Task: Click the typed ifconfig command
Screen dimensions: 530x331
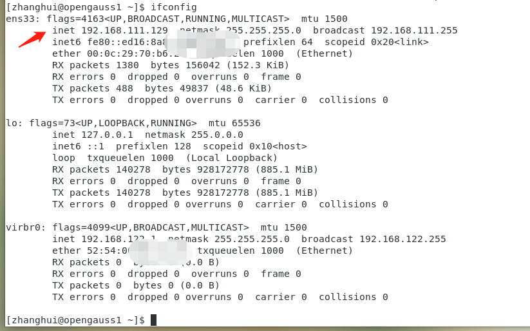Action: [173, 7]
